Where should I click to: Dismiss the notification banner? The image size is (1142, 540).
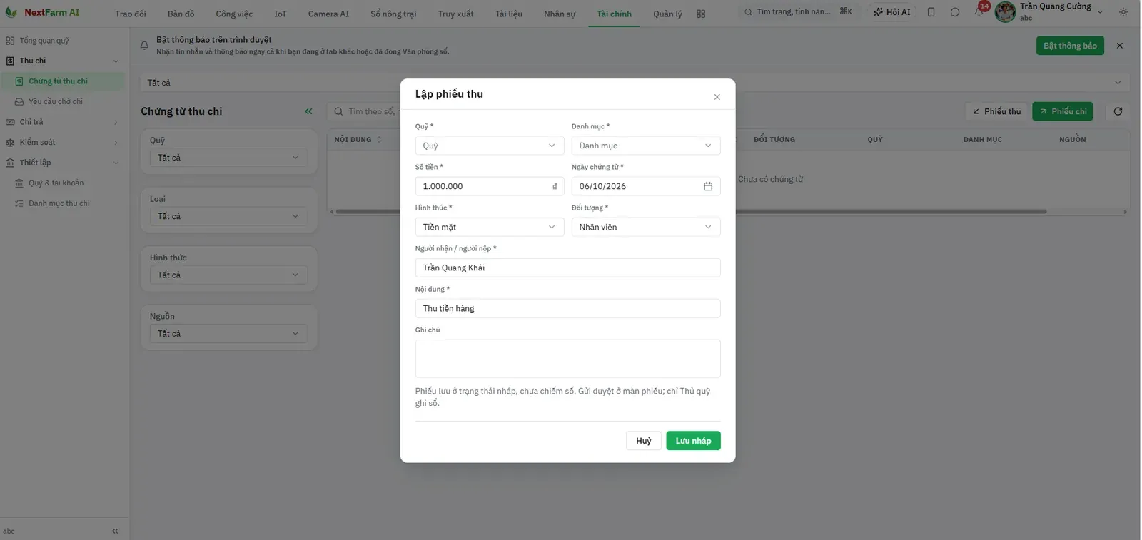coord(1119,46)
